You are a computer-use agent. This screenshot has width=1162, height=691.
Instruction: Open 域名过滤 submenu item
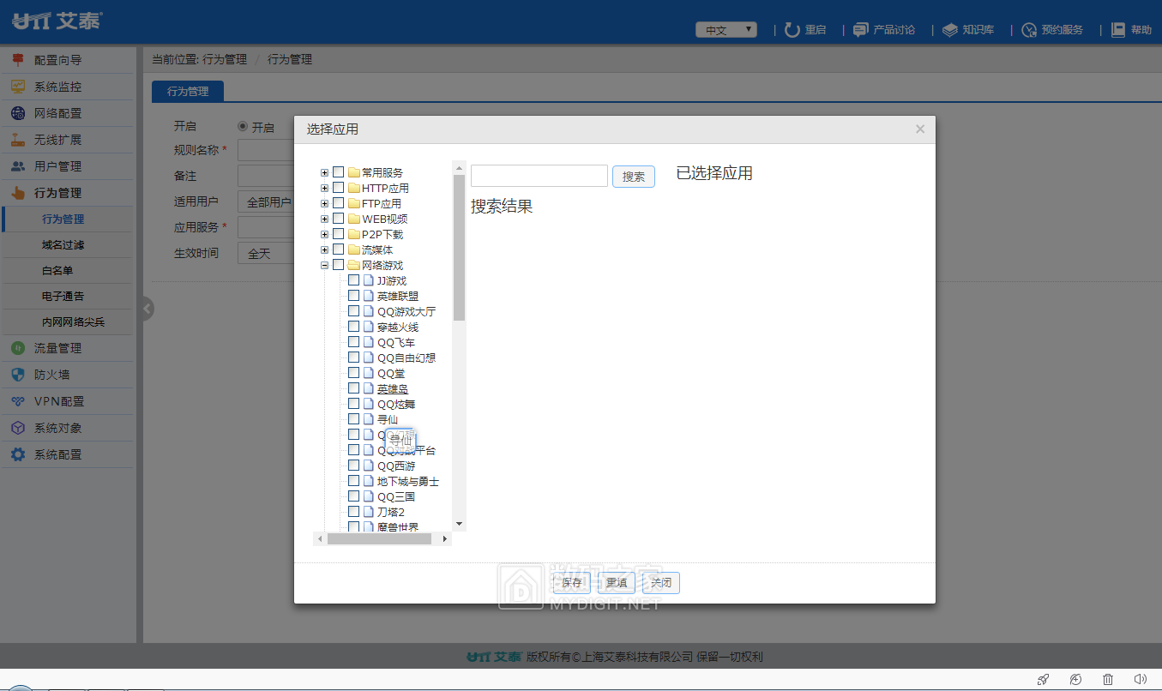(63, 245)
